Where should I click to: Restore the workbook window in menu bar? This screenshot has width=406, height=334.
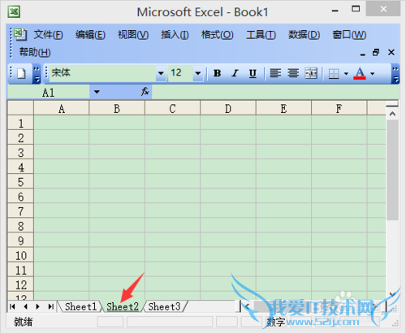click(376, 52)
